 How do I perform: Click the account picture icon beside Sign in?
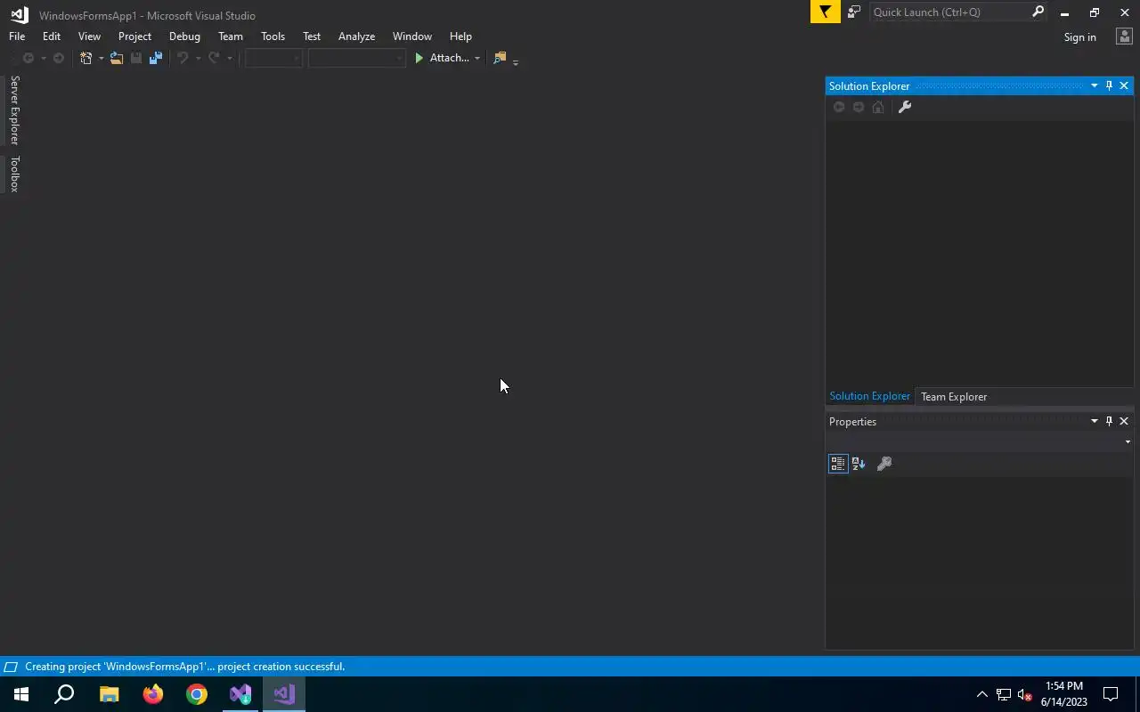[1123, 36]
